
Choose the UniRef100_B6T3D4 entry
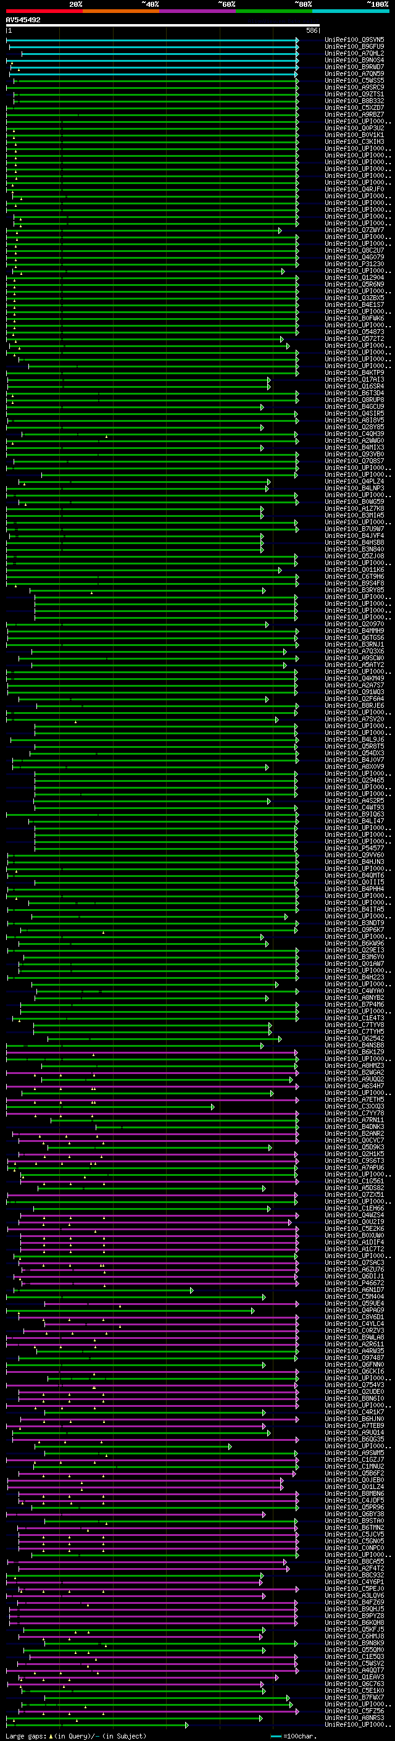point(354,393)
